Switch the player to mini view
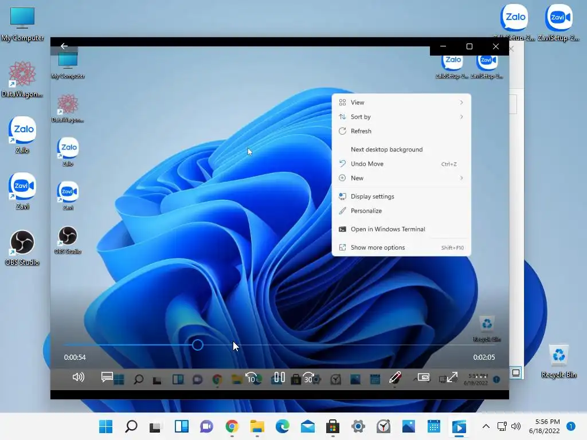Viewport: 587px width, 440px height. tap(424, 377)
